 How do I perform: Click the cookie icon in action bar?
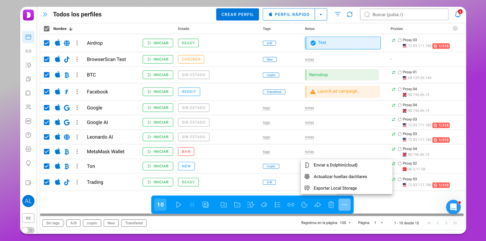304,204
